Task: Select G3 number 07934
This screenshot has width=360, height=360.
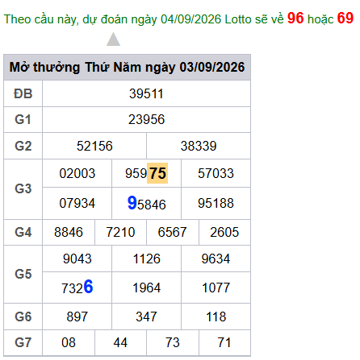Action: point(77,203)
